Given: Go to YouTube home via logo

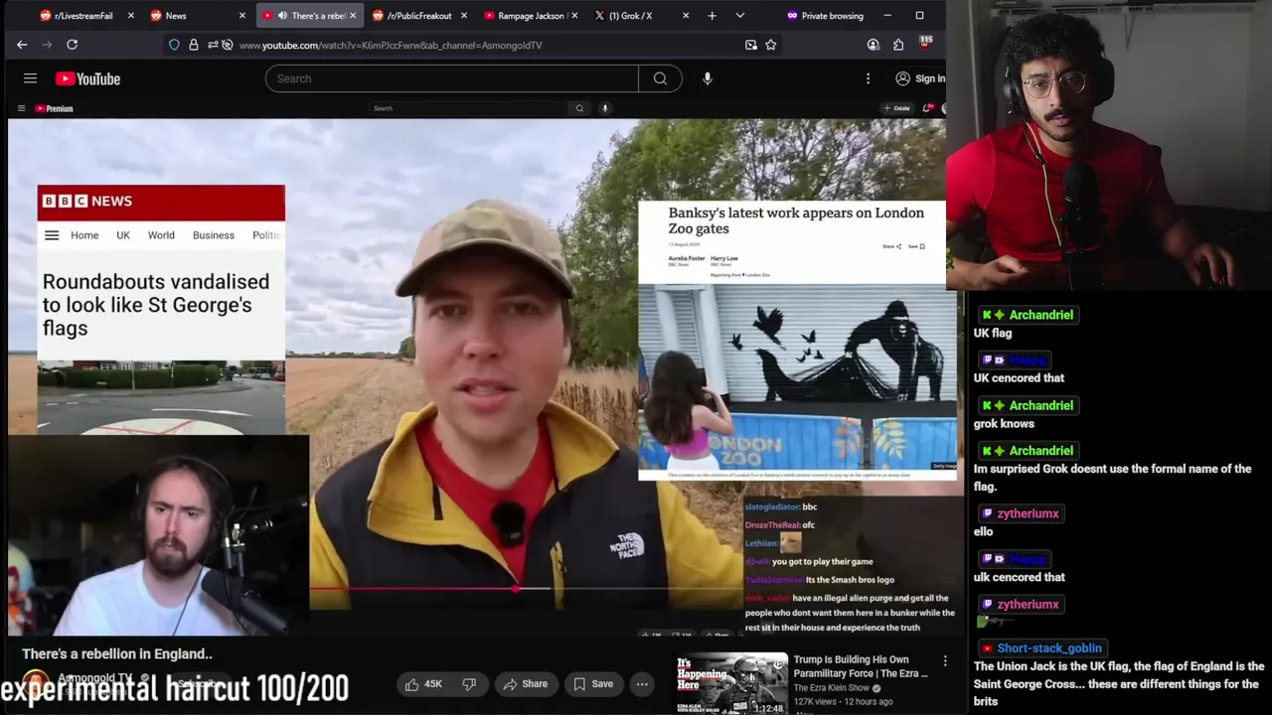Looking at the screenshot, I should tap(87, 78).
